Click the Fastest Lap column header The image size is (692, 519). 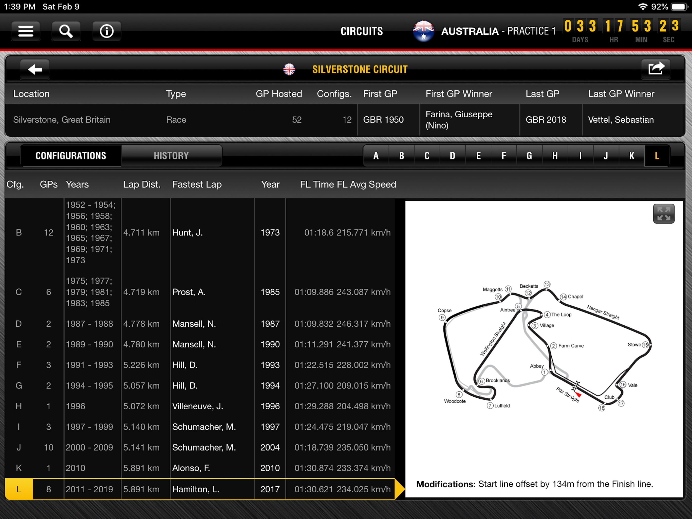click(197, 184)
